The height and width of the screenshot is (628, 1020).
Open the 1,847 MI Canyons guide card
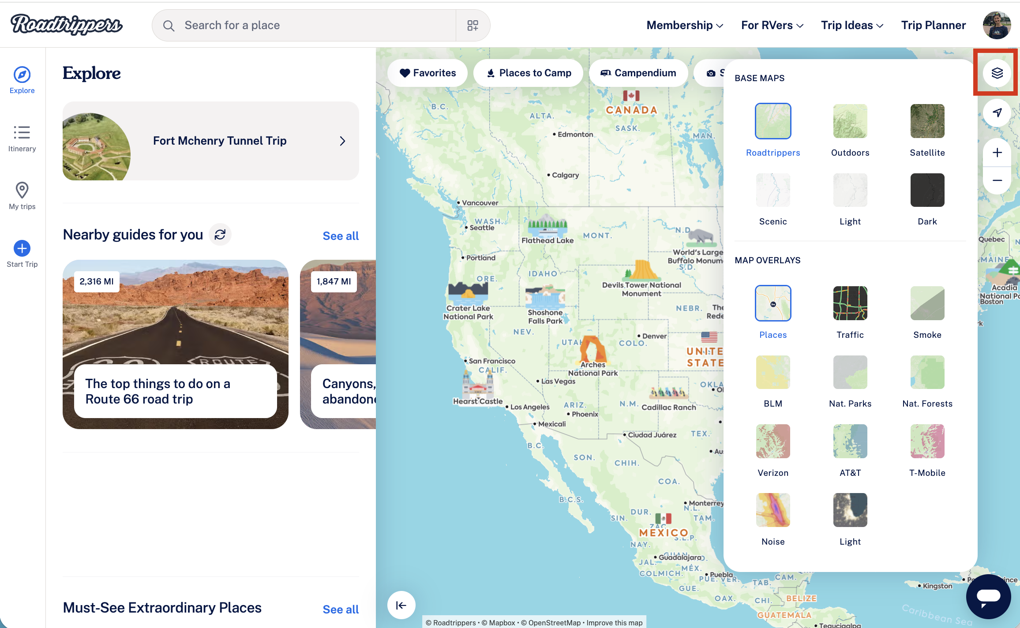click(338, 344)
